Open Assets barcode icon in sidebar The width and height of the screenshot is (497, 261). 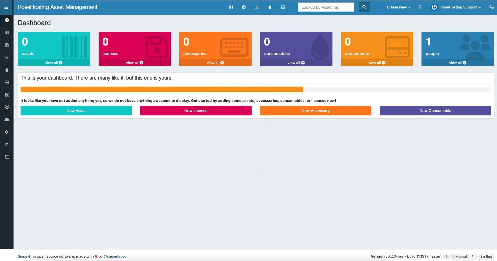coord(7,33)
